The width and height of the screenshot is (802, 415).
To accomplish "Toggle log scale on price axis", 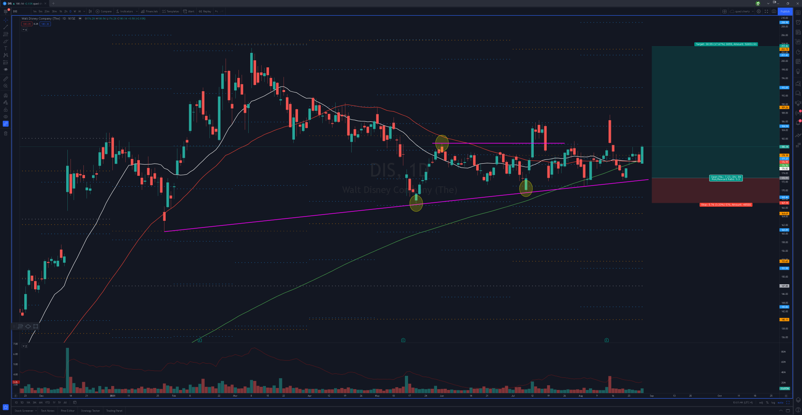I will [x=773, y=402].
